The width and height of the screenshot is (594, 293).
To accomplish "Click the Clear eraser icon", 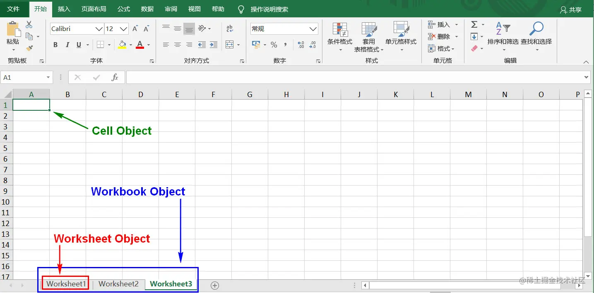I will pos(474,48).
